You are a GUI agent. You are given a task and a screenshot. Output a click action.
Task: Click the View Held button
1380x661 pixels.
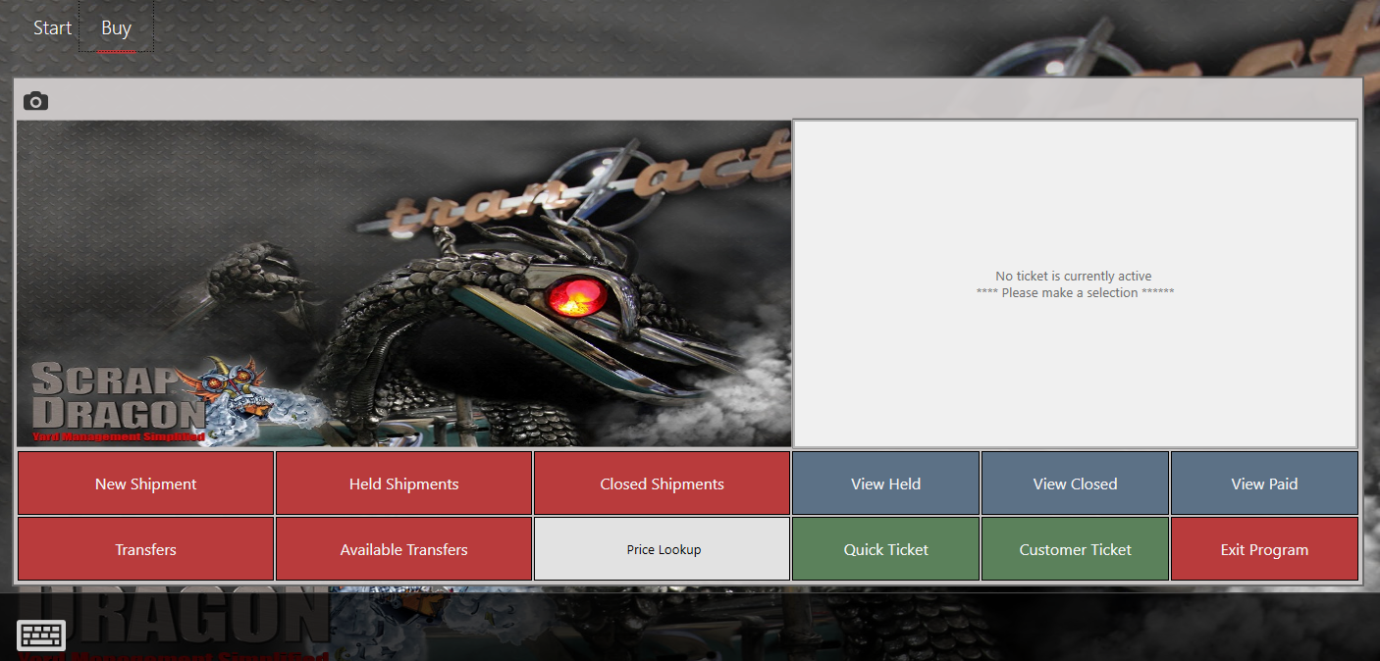pyautogui.click(x=885, y=483)
